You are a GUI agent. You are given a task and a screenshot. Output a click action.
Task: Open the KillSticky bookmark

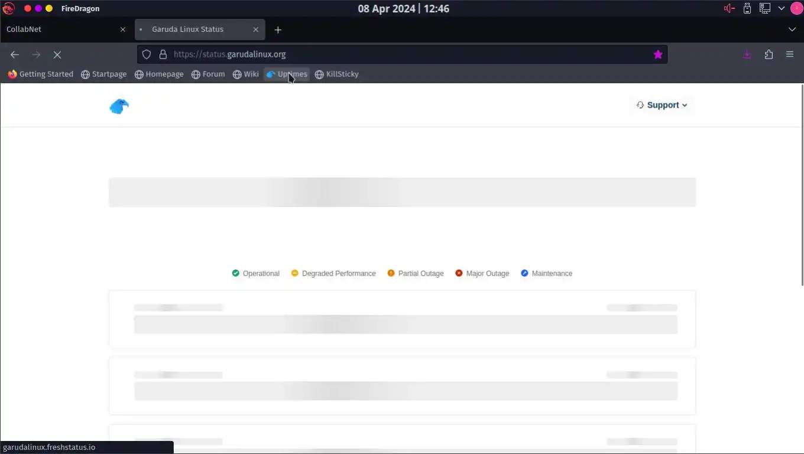click(337, 74)
